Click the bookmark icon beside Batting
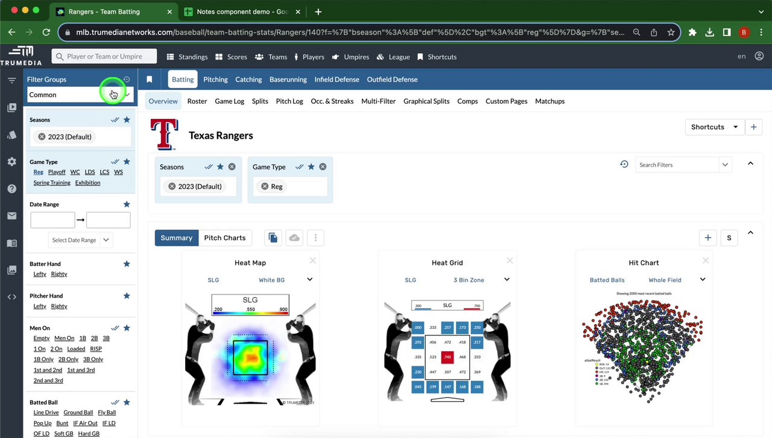The image size is (772, 438). click(x=150, y=79)
